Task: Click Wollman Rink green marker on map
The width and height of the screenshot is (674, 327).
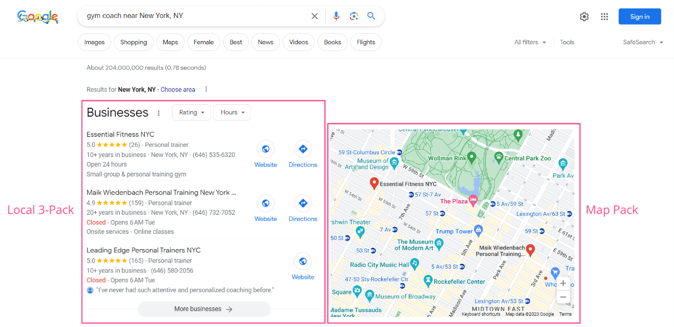Action: tap(472, 156)
